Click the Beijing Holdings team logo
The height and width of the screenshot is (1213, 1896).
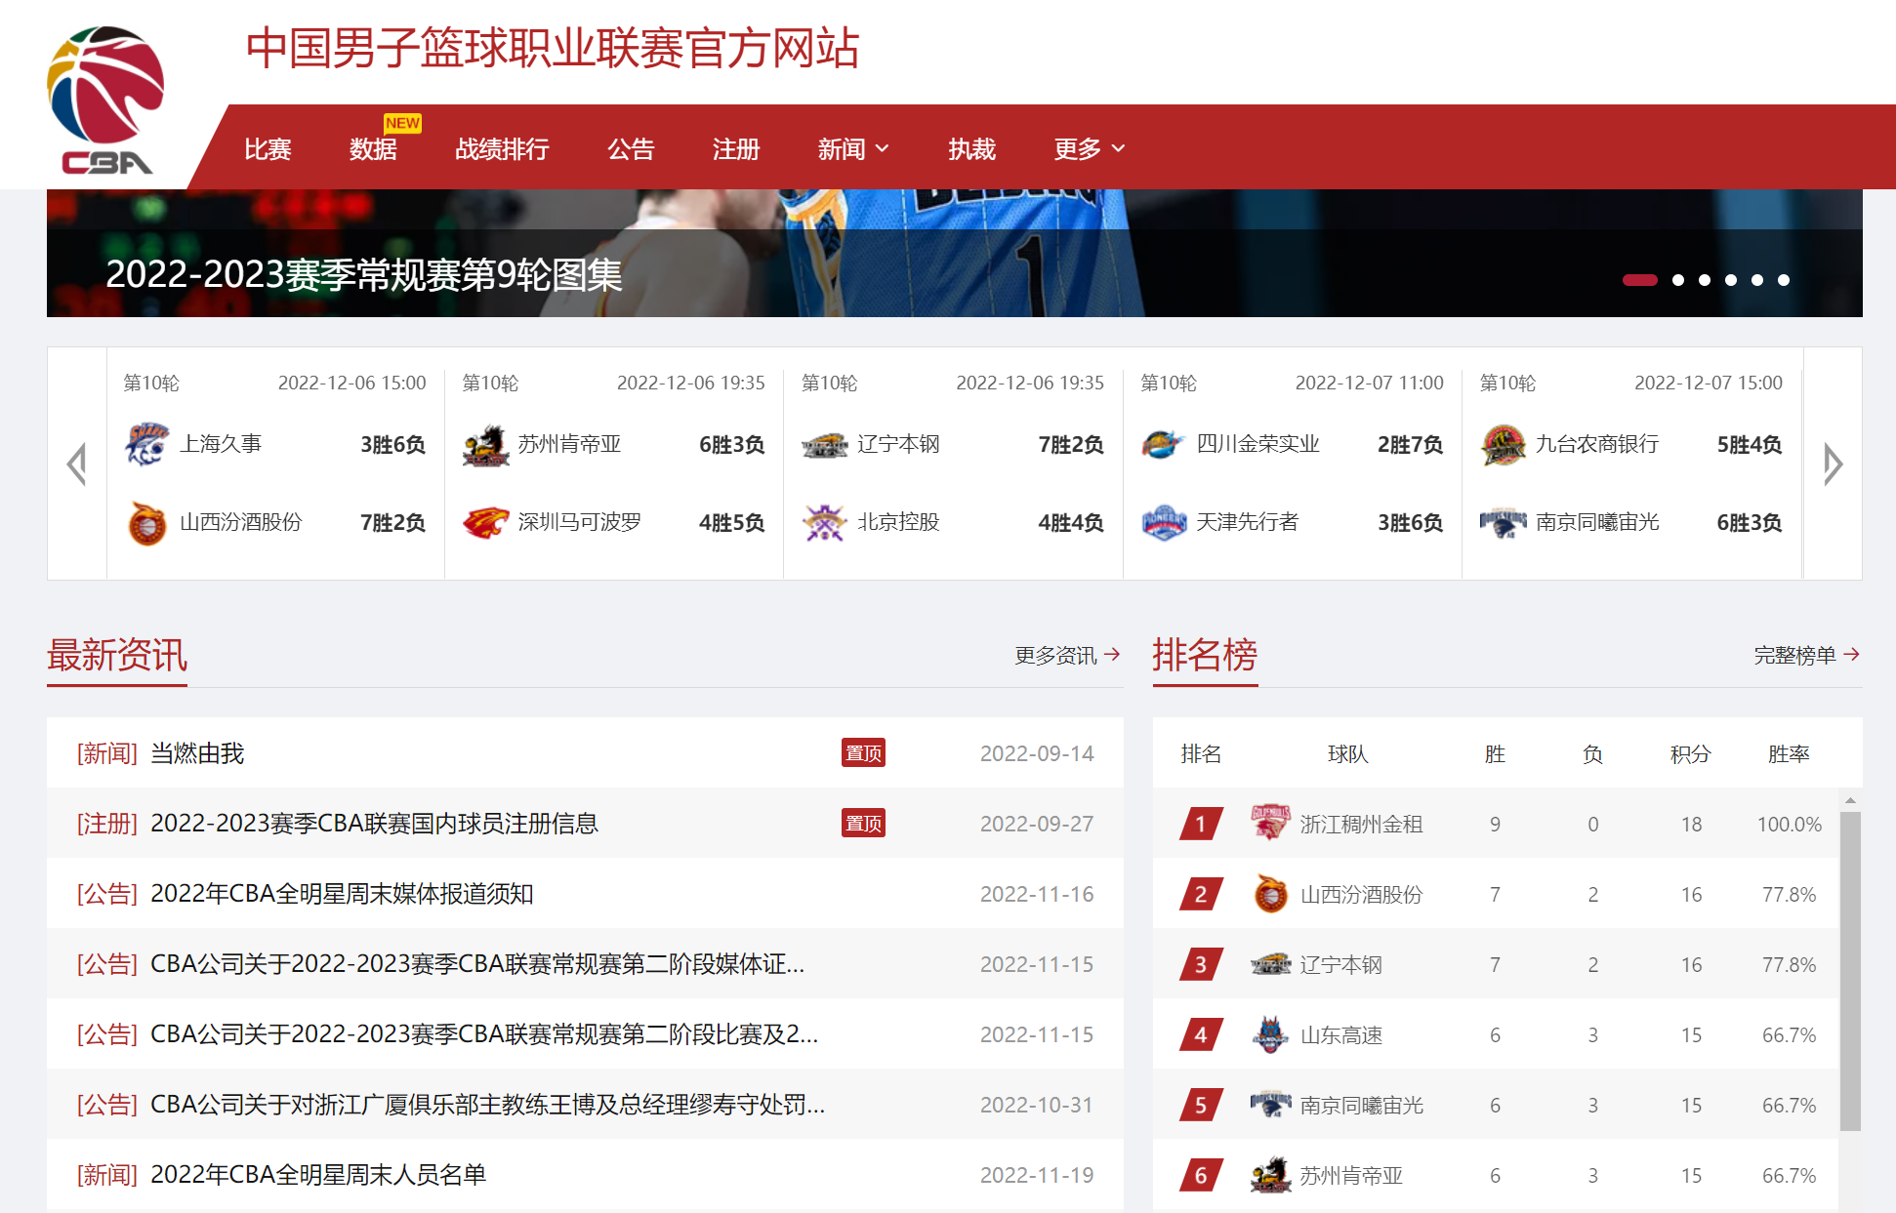point(824,523)
